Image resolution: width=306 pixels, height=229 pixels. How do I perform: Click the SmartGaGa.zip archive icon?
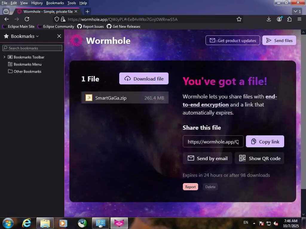(89, 98)
